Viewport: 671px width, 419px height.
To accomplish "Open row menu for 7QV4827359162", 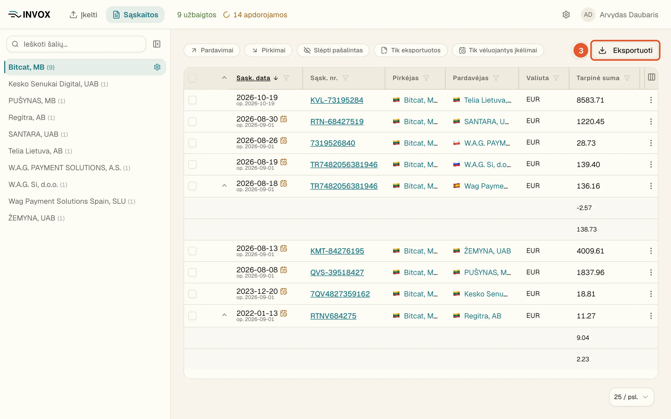I will [x=651, y=294].
